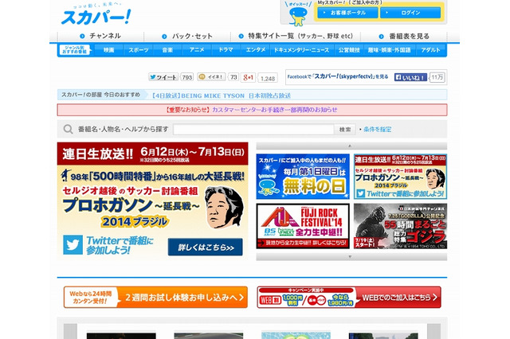This screenshot has height=339, width=510.
Task: Select the アニメ genre tab
Action: 197,50
